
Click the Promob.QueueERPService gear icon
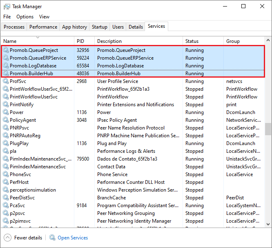[x=6, y=58]
